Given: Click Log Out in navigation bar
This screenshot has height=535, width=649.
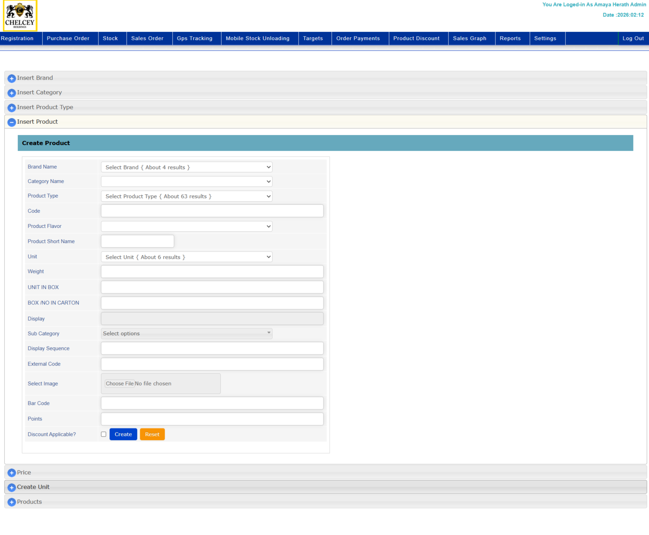Looking at the screenshot, I should pos(633,38).
